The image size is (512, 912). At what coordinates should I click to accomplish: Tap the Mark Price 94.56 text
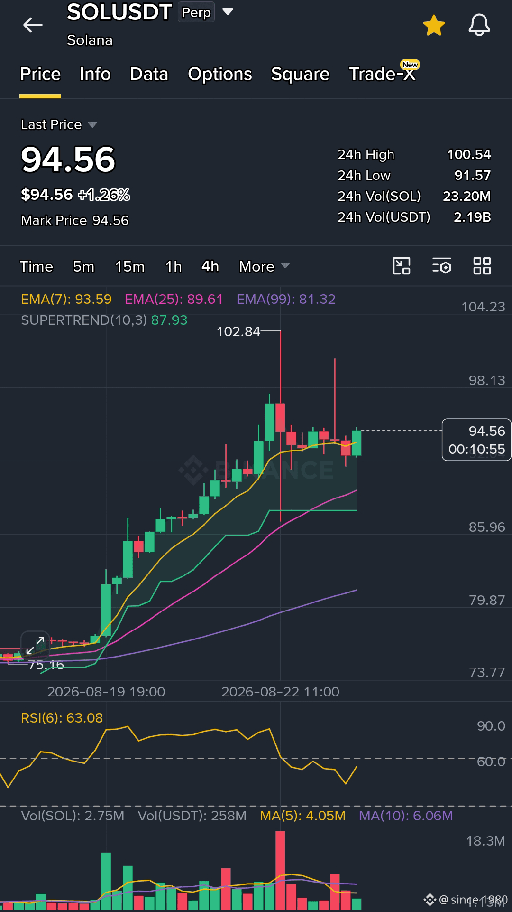coord(75,221)
